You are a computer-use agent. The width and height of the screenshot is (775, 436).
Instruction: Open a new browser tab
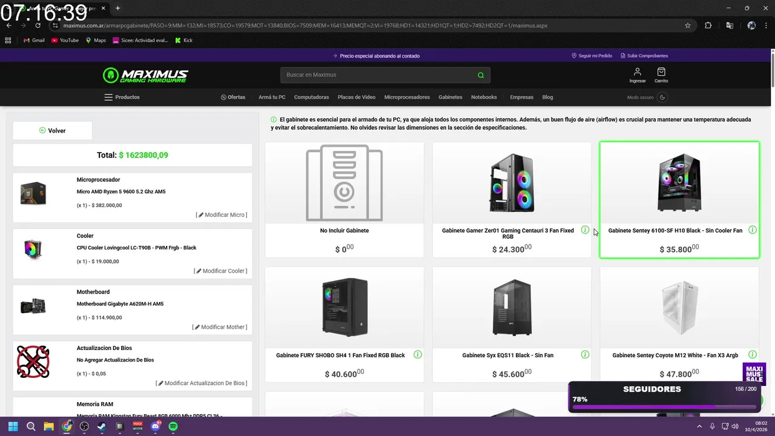(x=117, y=8)
